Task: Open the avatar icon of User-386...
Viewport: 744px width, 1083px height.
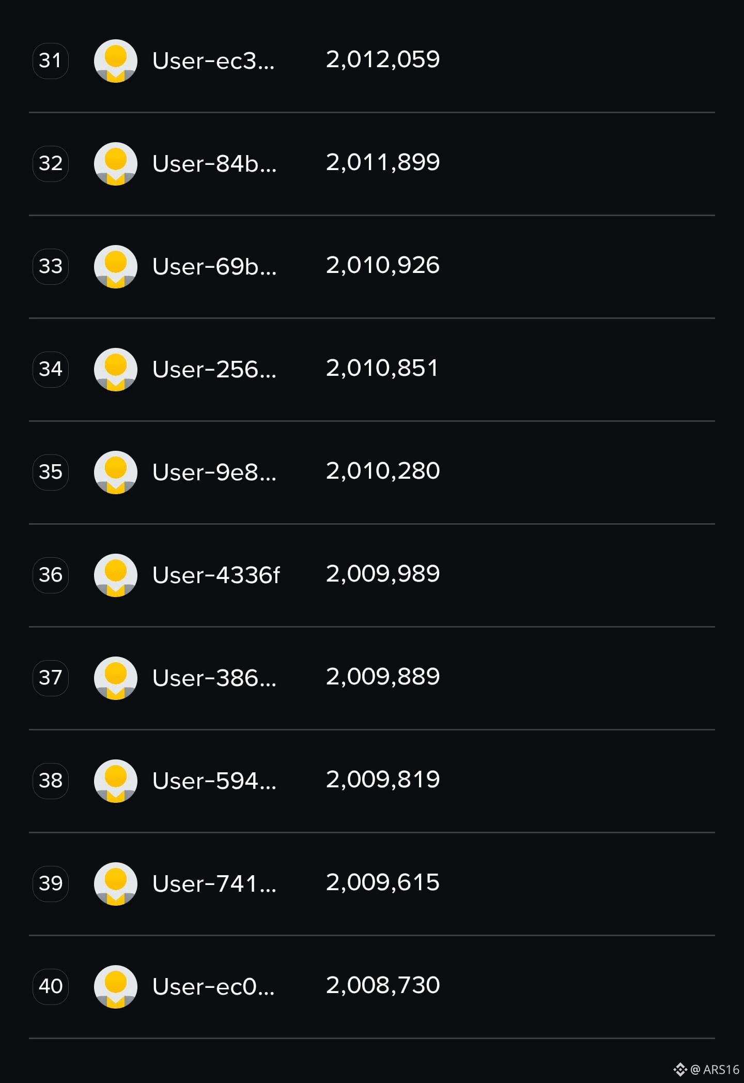Action: [x=115, y=678]
